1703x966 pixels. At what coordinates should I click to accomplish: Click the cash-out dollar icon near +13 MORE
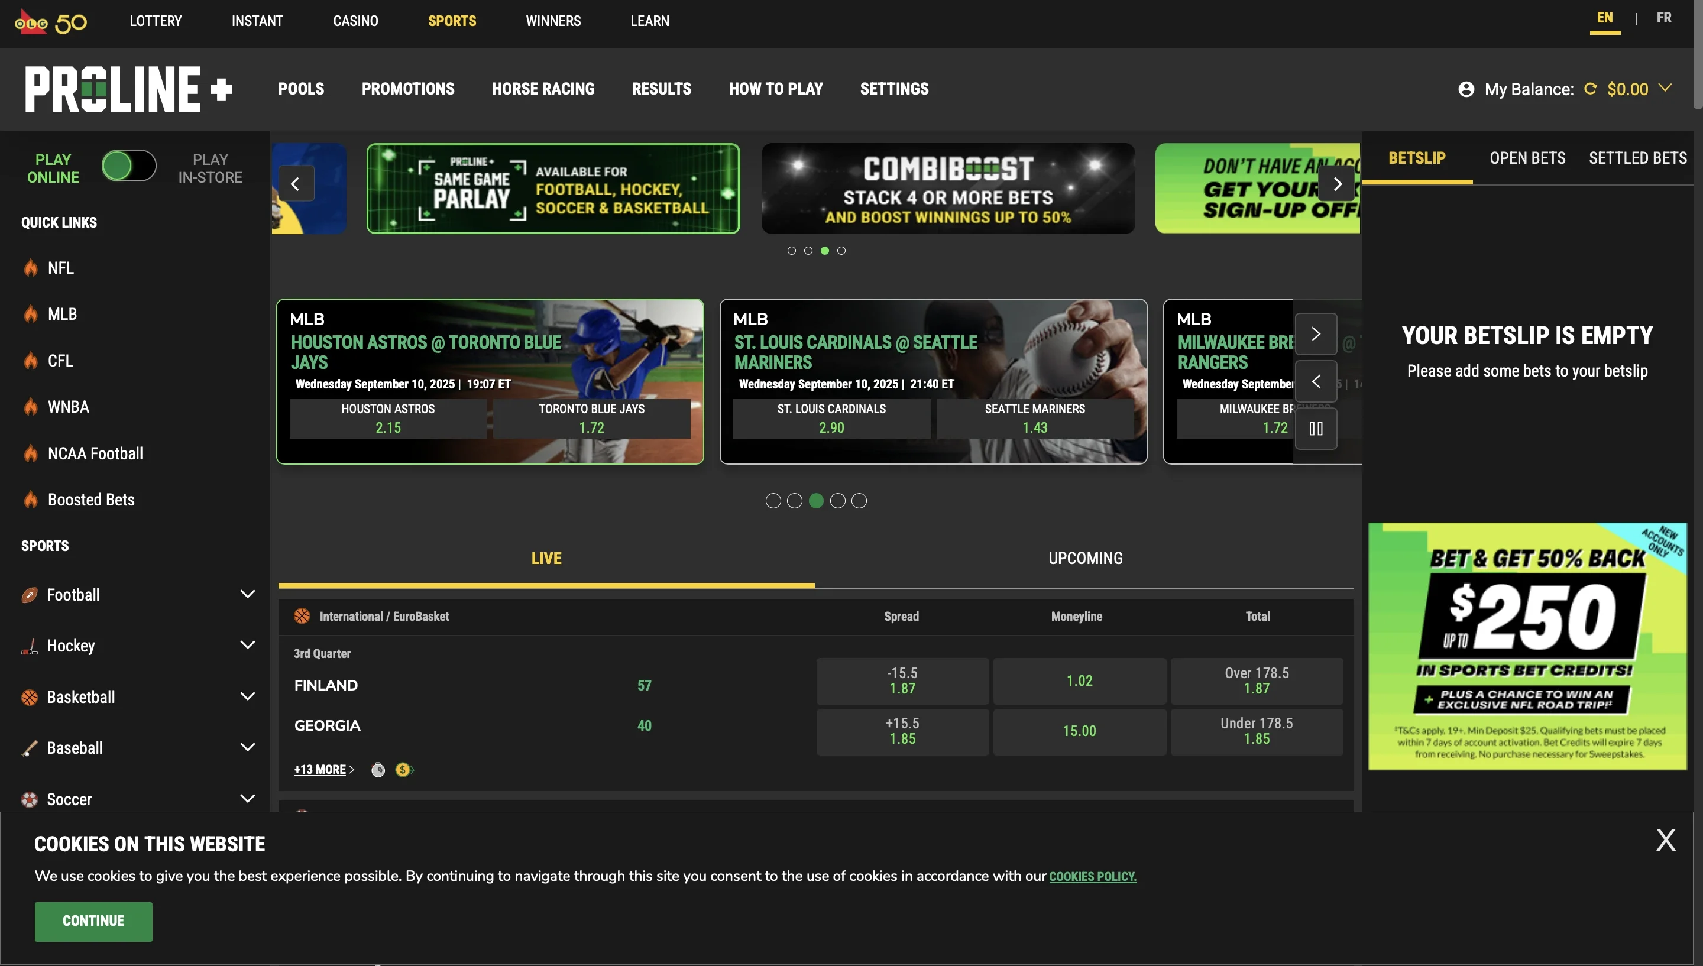(x=403, y=770)
